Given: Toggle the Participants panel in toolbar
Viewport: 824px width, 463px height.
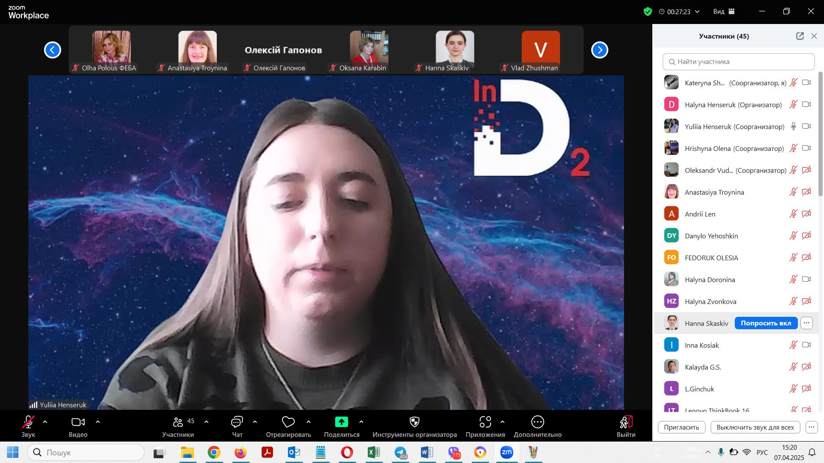Looking at the screenshot, I should pyautogui.click(x=178, y=422).
